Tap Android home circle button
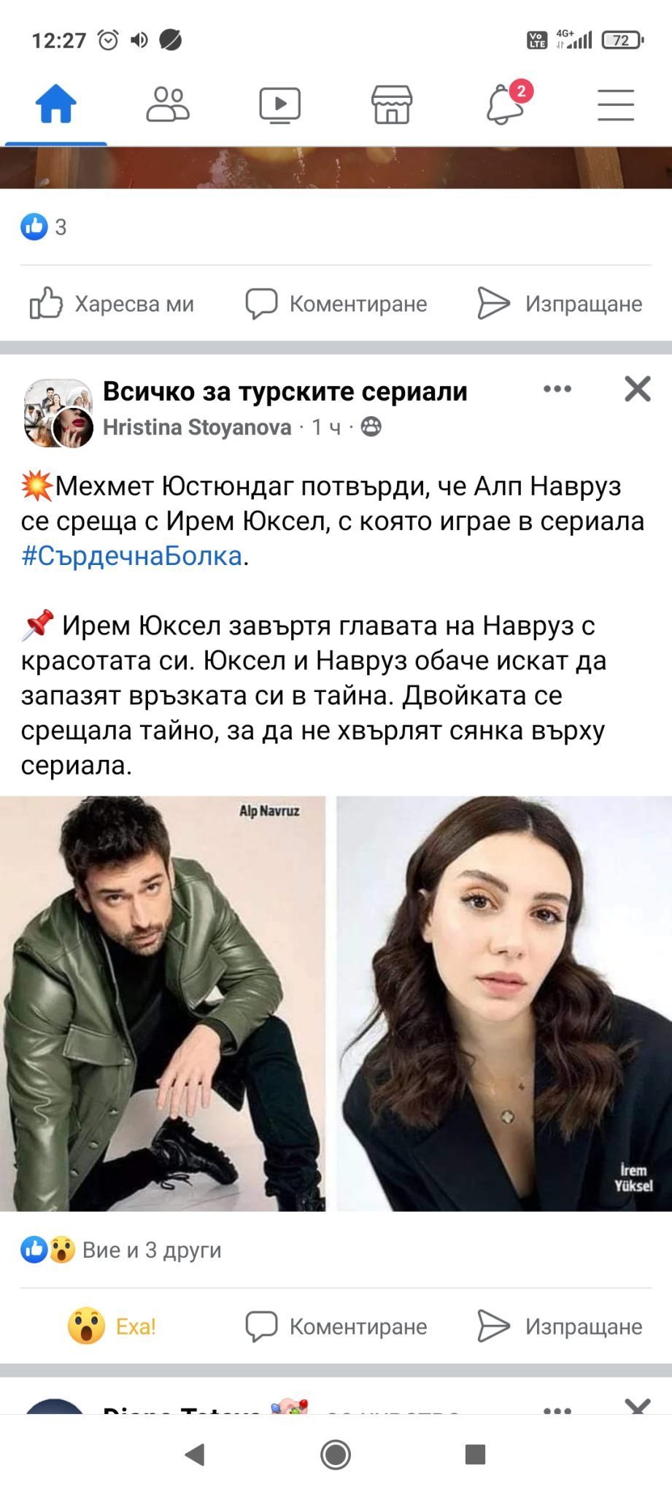Viewport: 672px width, 1495px height. pos(336,1455)
